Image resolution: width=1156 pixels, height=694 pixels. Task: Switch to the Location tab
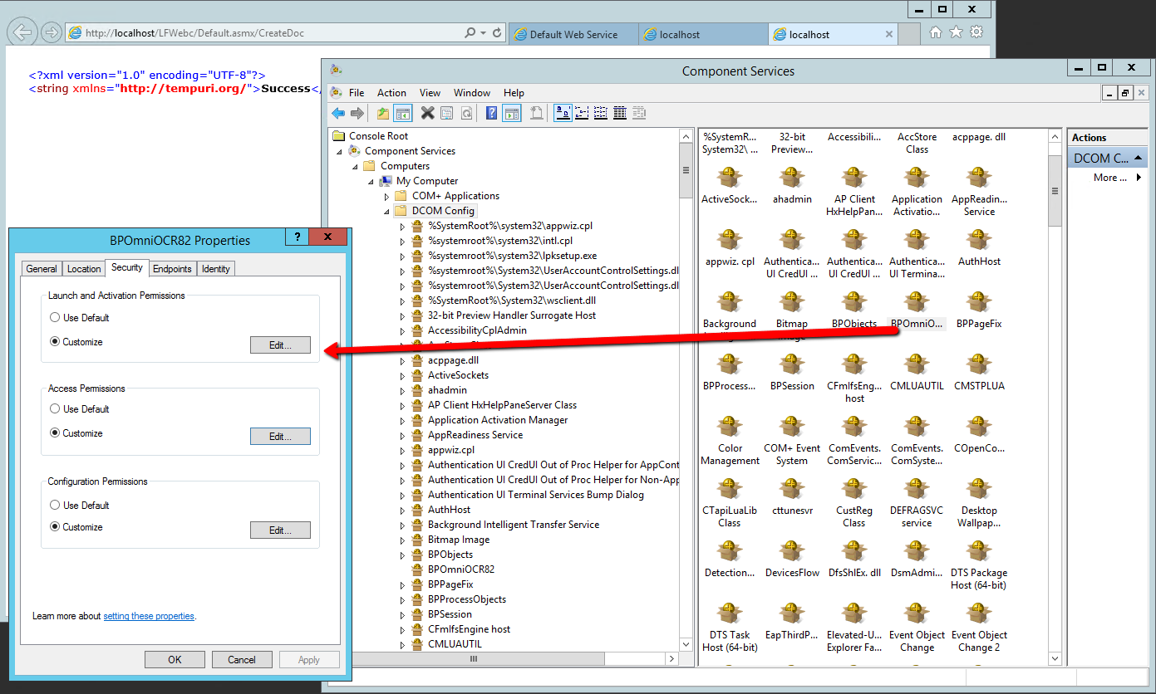pos(84,268)
